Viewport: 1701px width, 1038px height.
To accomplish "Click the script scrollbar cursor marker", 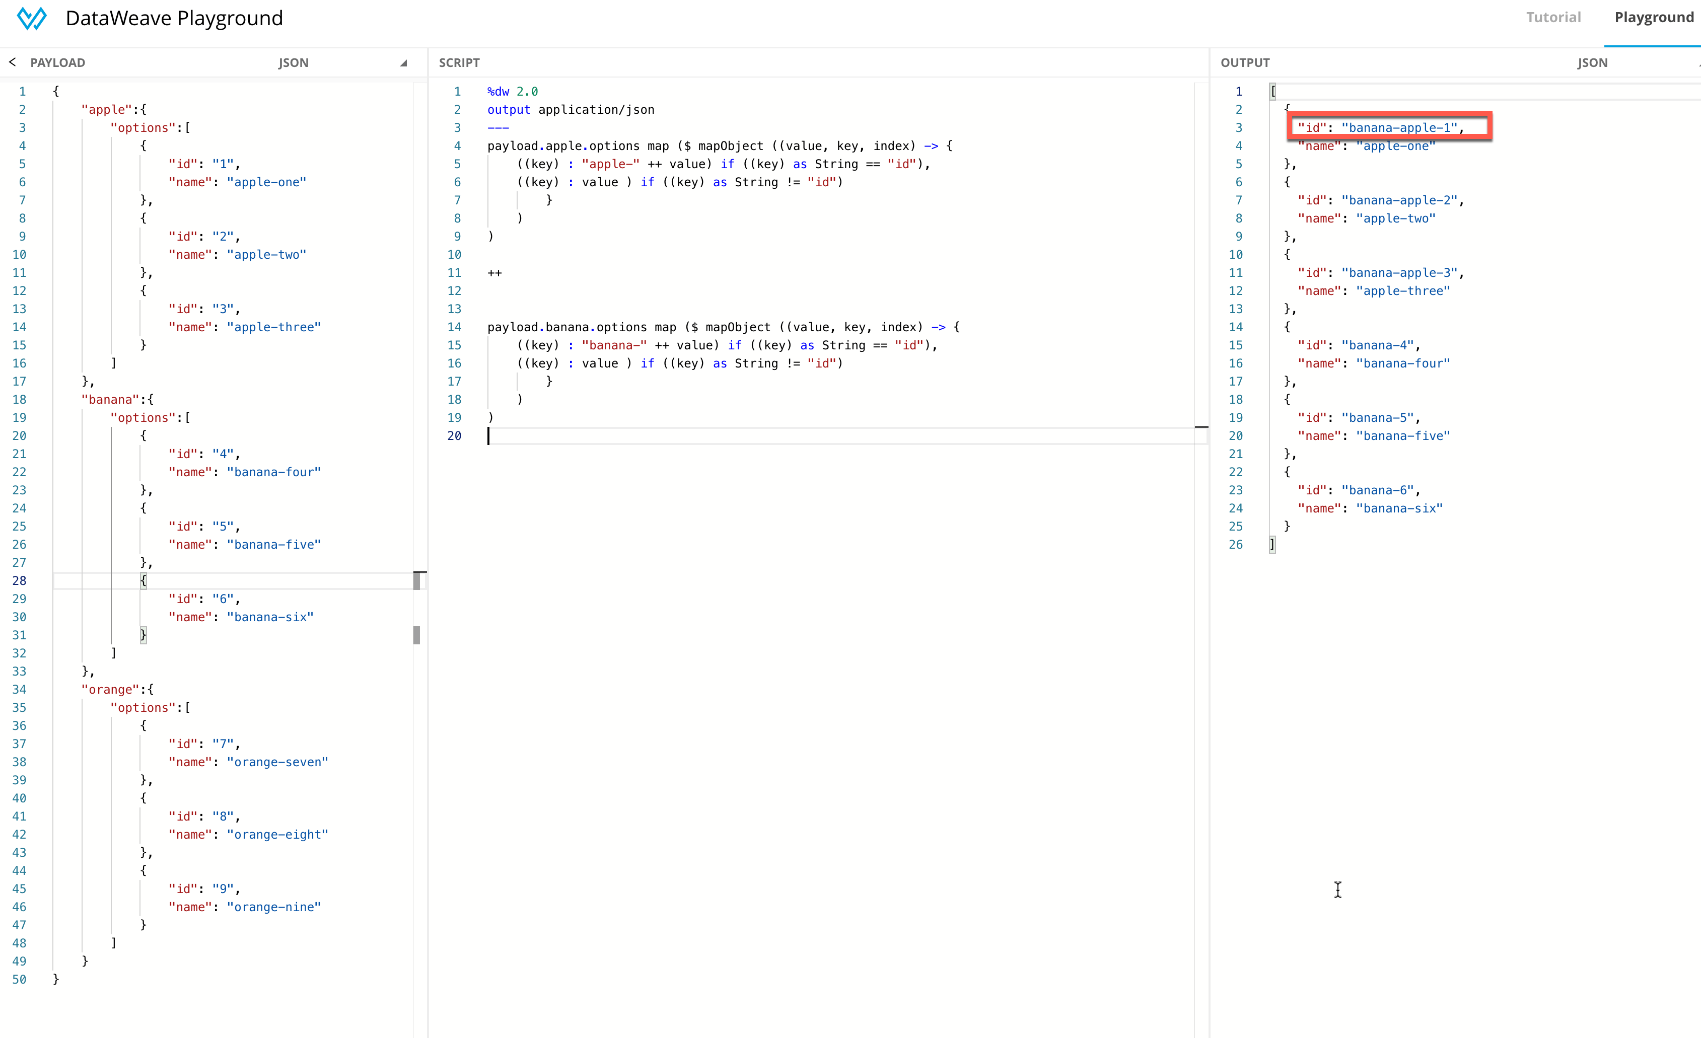I will coord(1201,427).
